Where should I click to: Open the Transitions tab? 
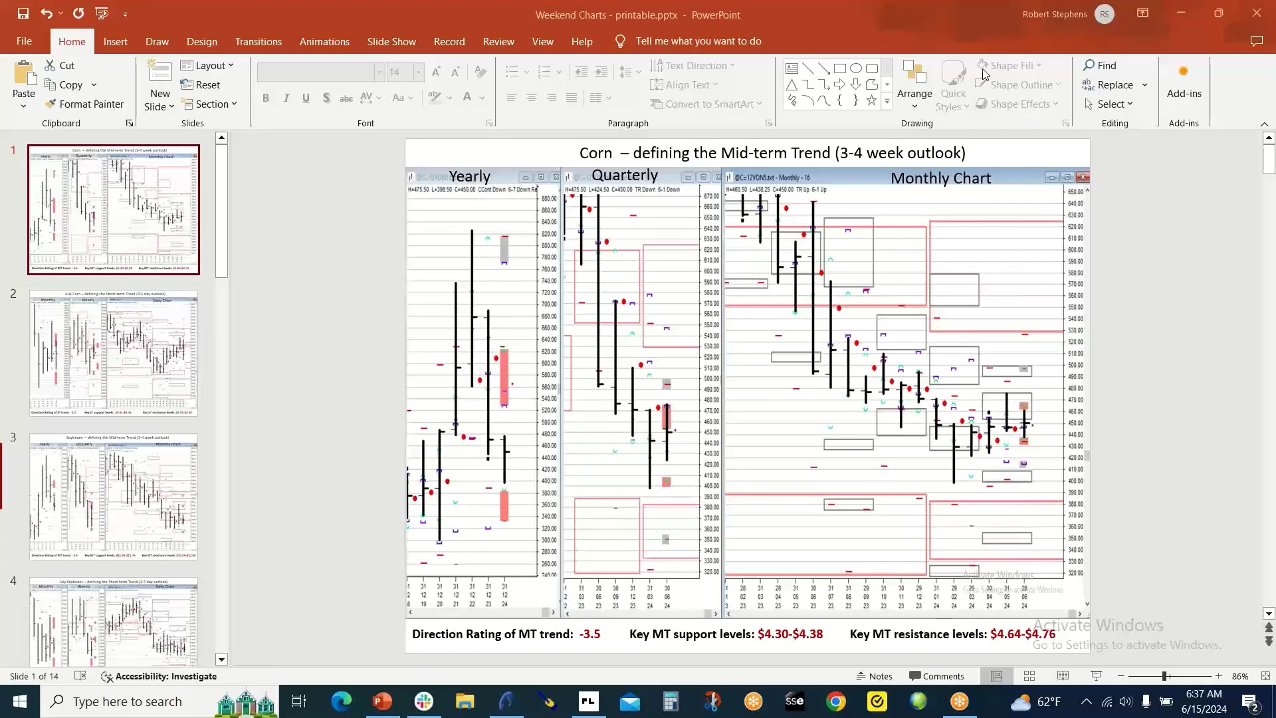(x=258, y=41)
